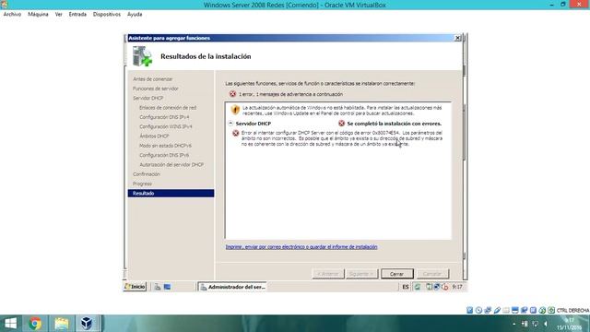Click the VirtualBox network adapter indicator
This screenshot has width=590, height=332.
(488, 310)
